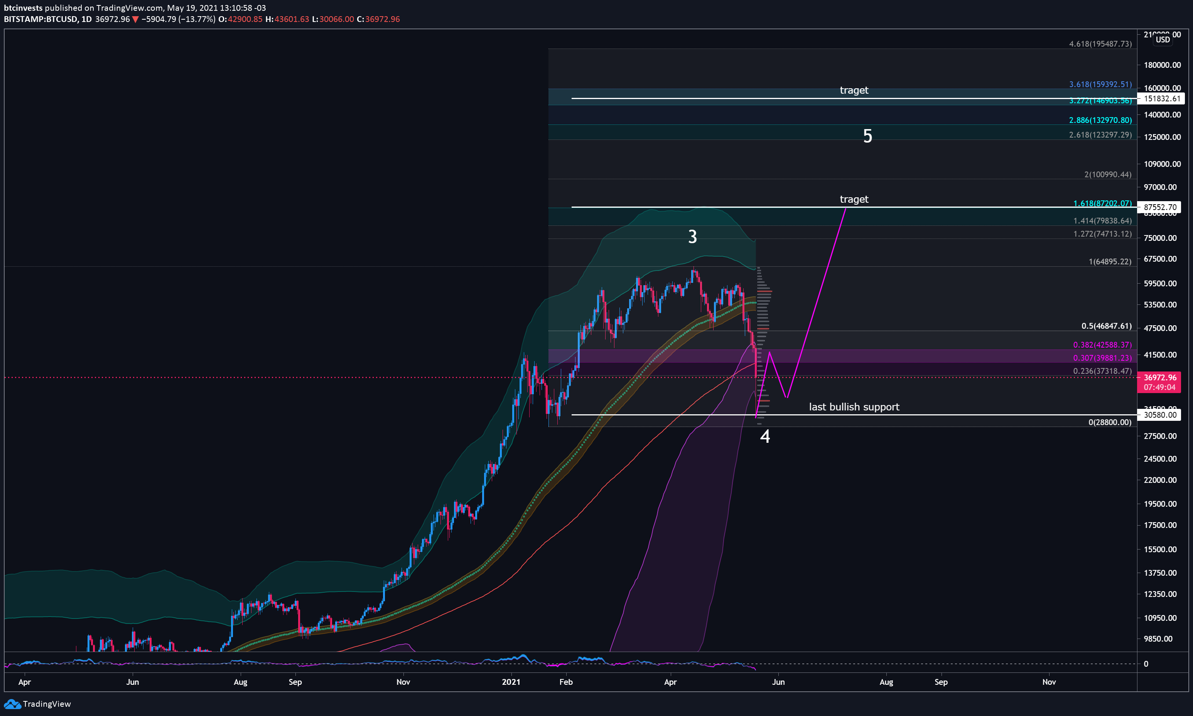Click the upper 'traget' line label

(854, 90)
